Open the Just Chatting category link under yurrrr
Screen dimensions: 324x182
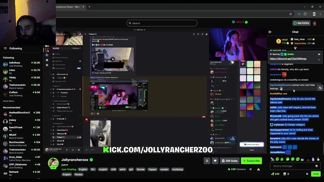69,169
